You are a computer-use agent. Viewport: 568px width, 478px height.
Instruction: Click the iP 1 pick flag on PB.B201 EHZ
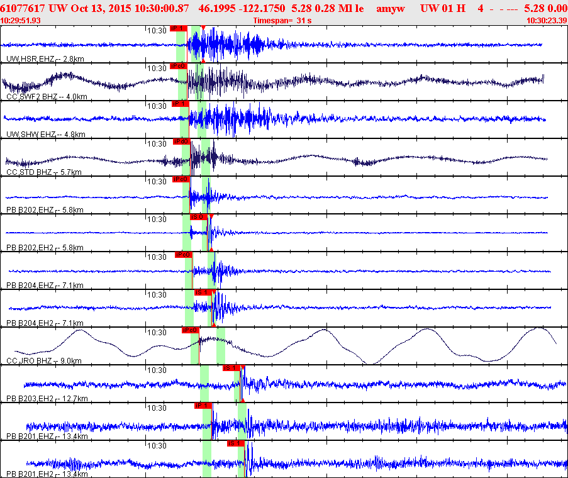[x=203, y=406]
